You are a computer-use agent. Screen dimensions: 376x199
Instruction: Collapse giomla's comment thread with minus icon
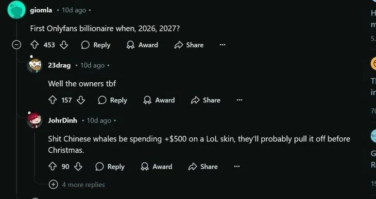(x=16, y=45)
